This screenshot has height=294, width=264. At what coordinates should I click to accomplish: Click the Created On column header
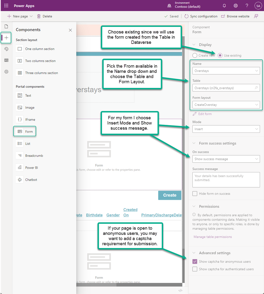tap(130, 212)
